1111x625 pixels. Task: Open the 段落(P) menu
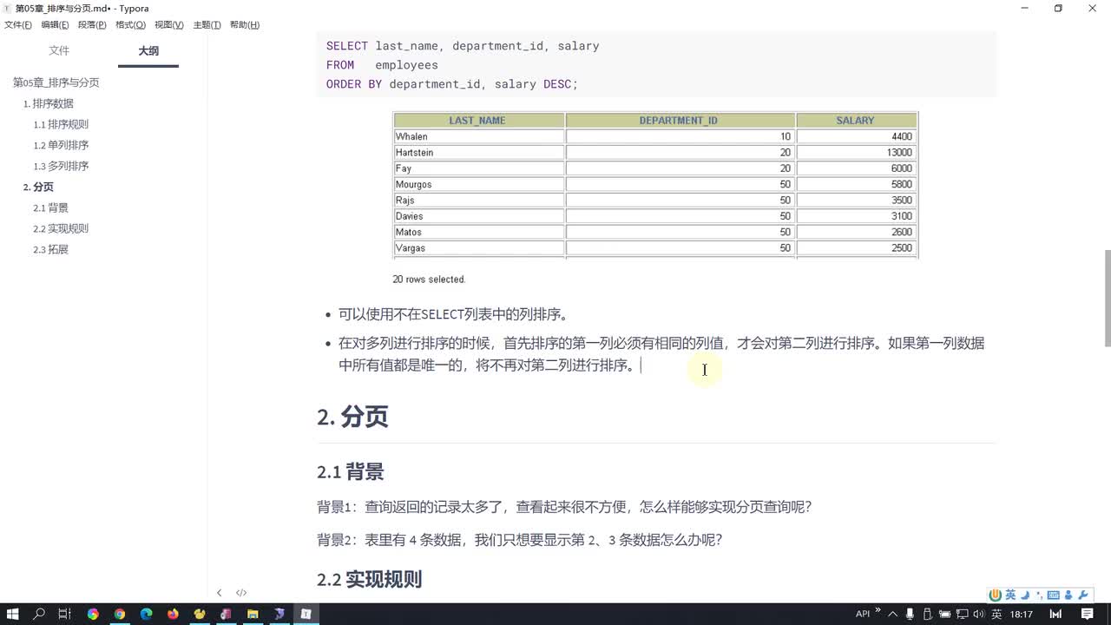[x=92, y=24]
